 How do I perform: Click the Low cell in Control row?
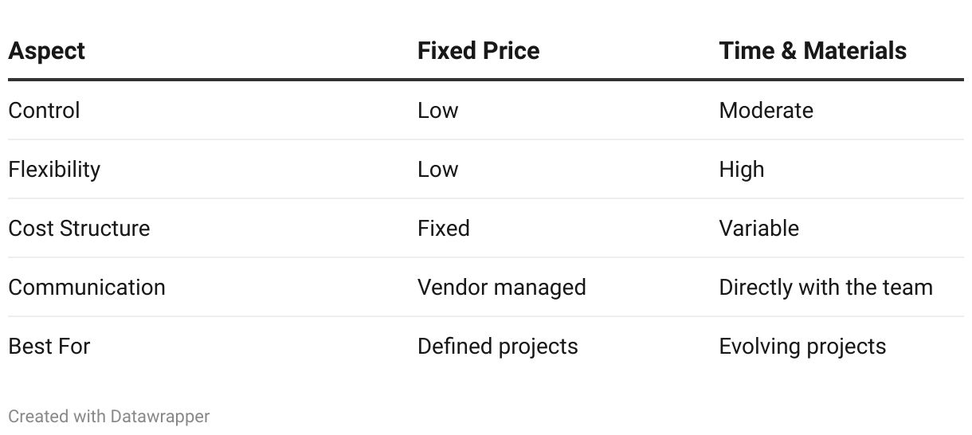437,110
